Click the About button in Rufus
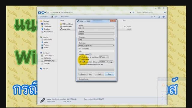The height and width of the screenshot is (108, 192). pyautogui.click(x=83, y=74)
